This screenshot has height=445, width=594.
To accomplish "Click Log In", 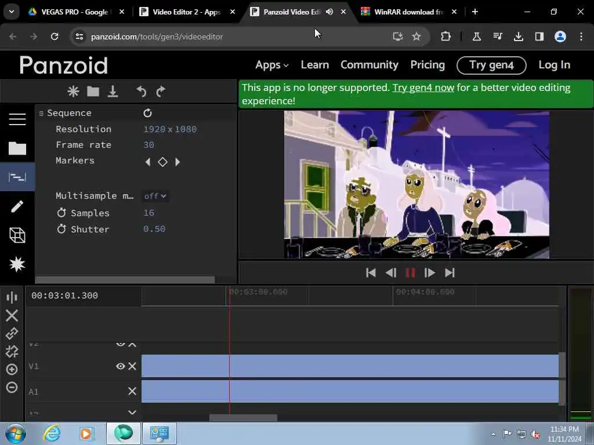I will click(x=554, y=65).
